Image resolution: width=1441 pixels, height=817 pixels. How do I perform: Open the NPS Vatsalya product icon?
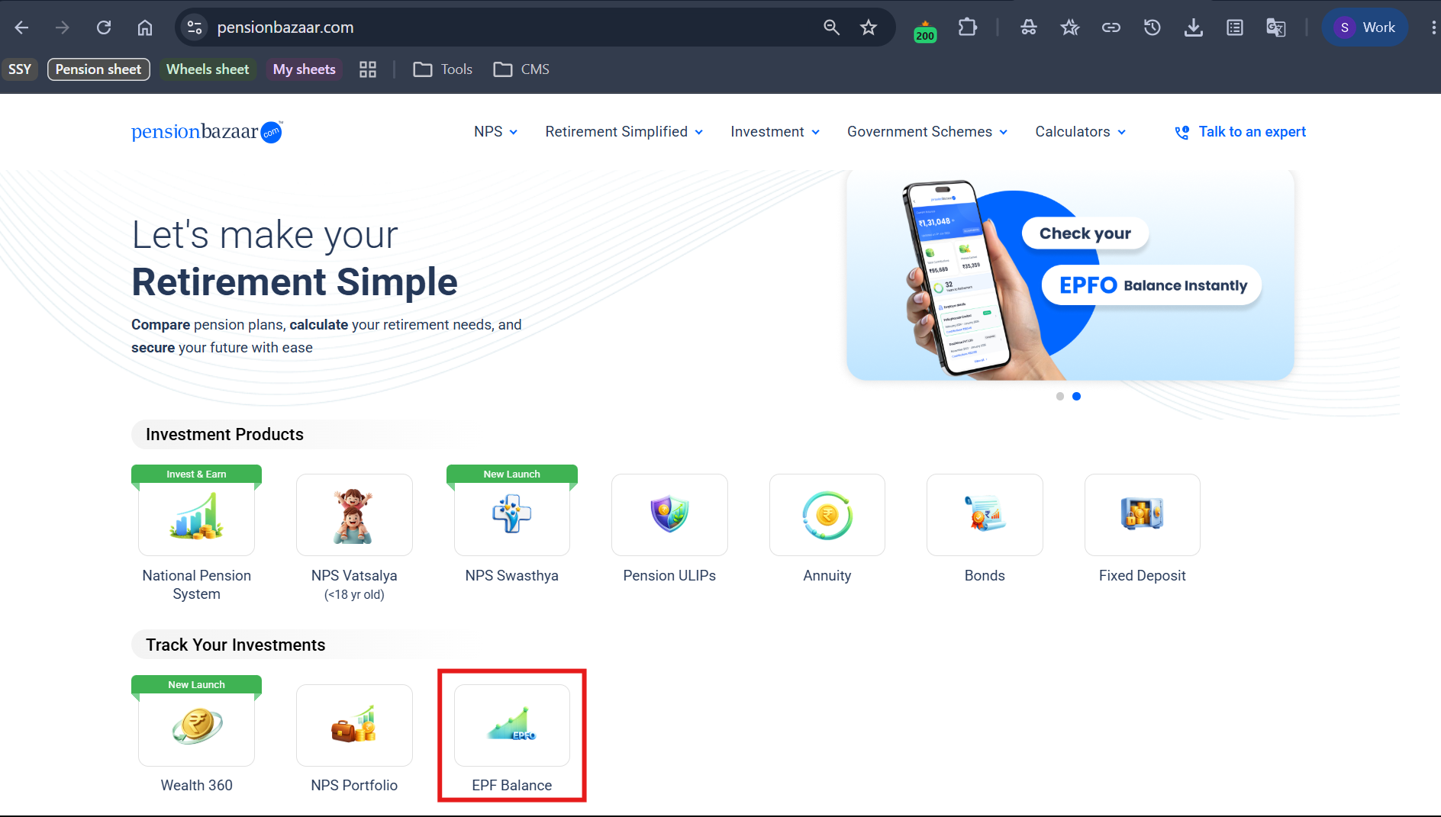click(354, 515)
